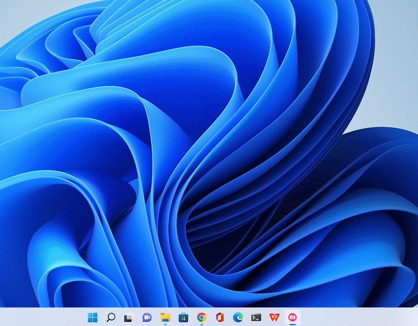Click the Show Desktop corner of taskbar

pos(416,317)
